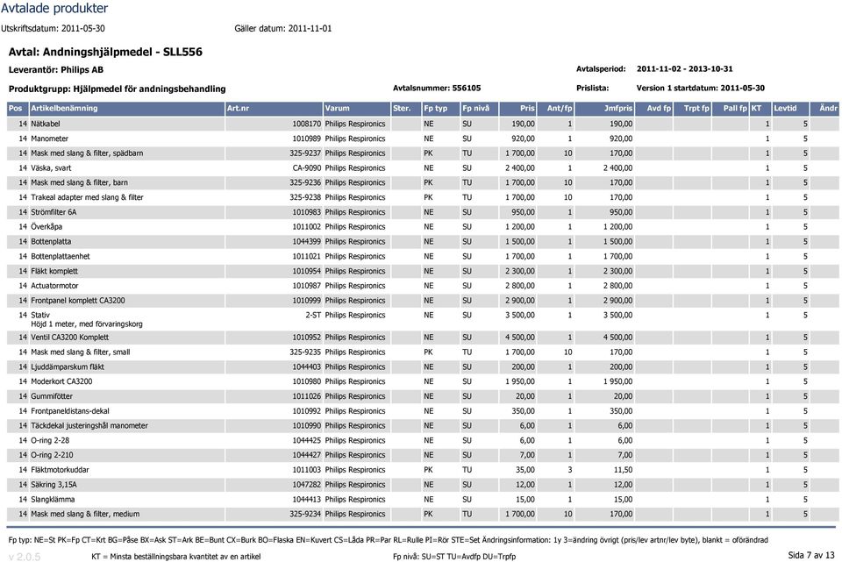Select the "Utskriftsdatum: 2011-05-30" text

[54, 28]
